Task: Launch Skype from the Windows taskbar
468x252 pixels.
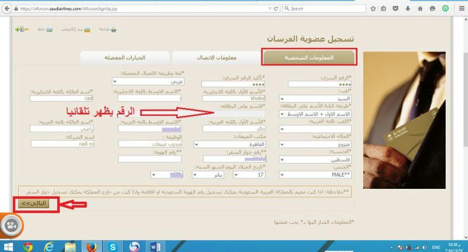Action: pos(113,246)
